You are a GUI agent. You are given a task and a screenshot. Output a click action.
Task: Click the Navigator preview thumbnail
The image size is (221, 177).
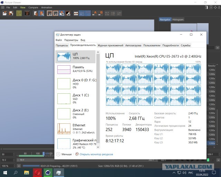coord(190,27)
